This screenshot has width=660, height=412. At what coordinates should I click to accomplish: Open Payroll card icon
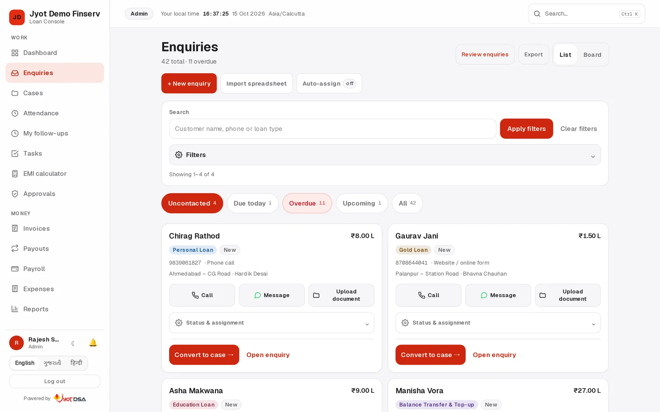[15, 269]
